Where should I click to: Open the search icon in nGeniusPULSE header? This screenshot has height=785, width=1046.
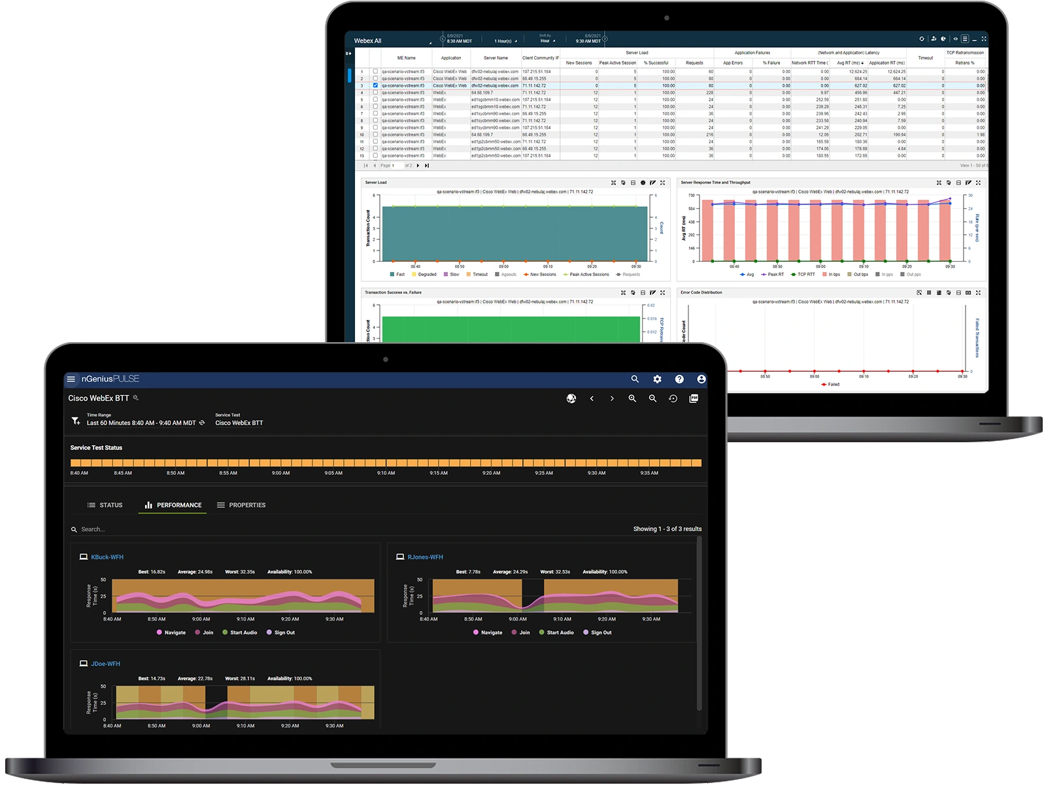(x=635, y=379)
